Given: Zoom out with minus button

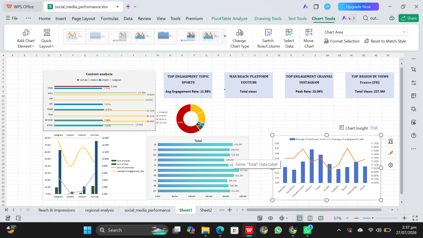Looking at the screenshot, I should pos(356,218).
